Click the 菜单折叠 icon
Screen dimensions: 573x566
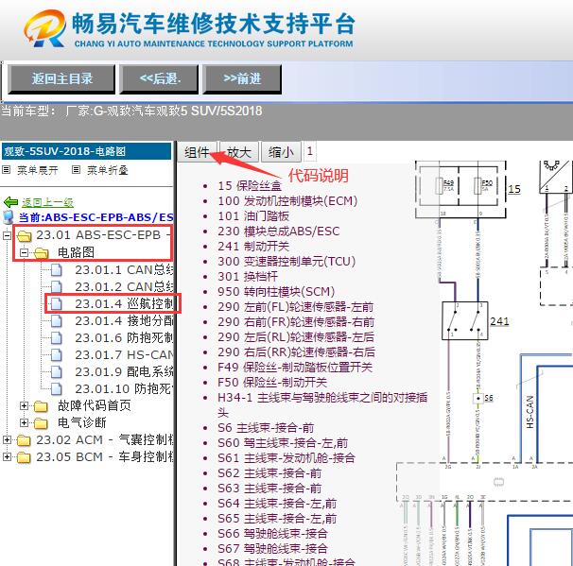(x=76, y=170)
